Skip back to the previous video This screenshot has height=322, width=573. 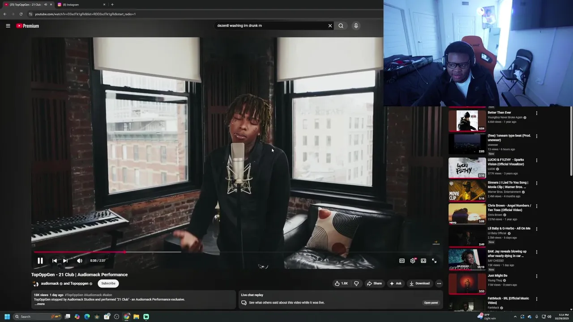(55, 261)
